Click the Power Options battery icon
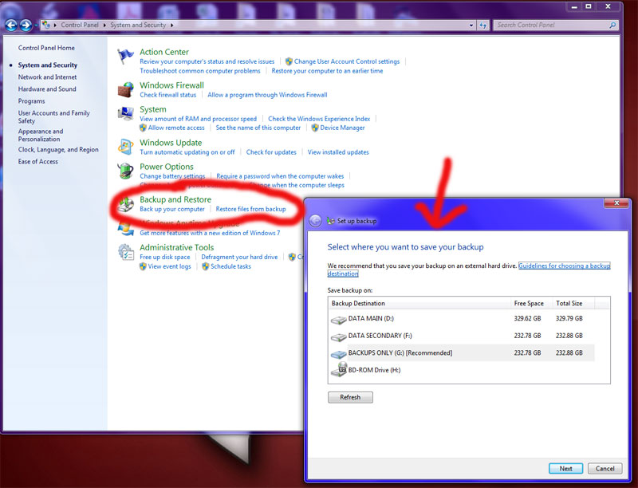This screenshot has width=638, height=488. click(x=125, y=171)
